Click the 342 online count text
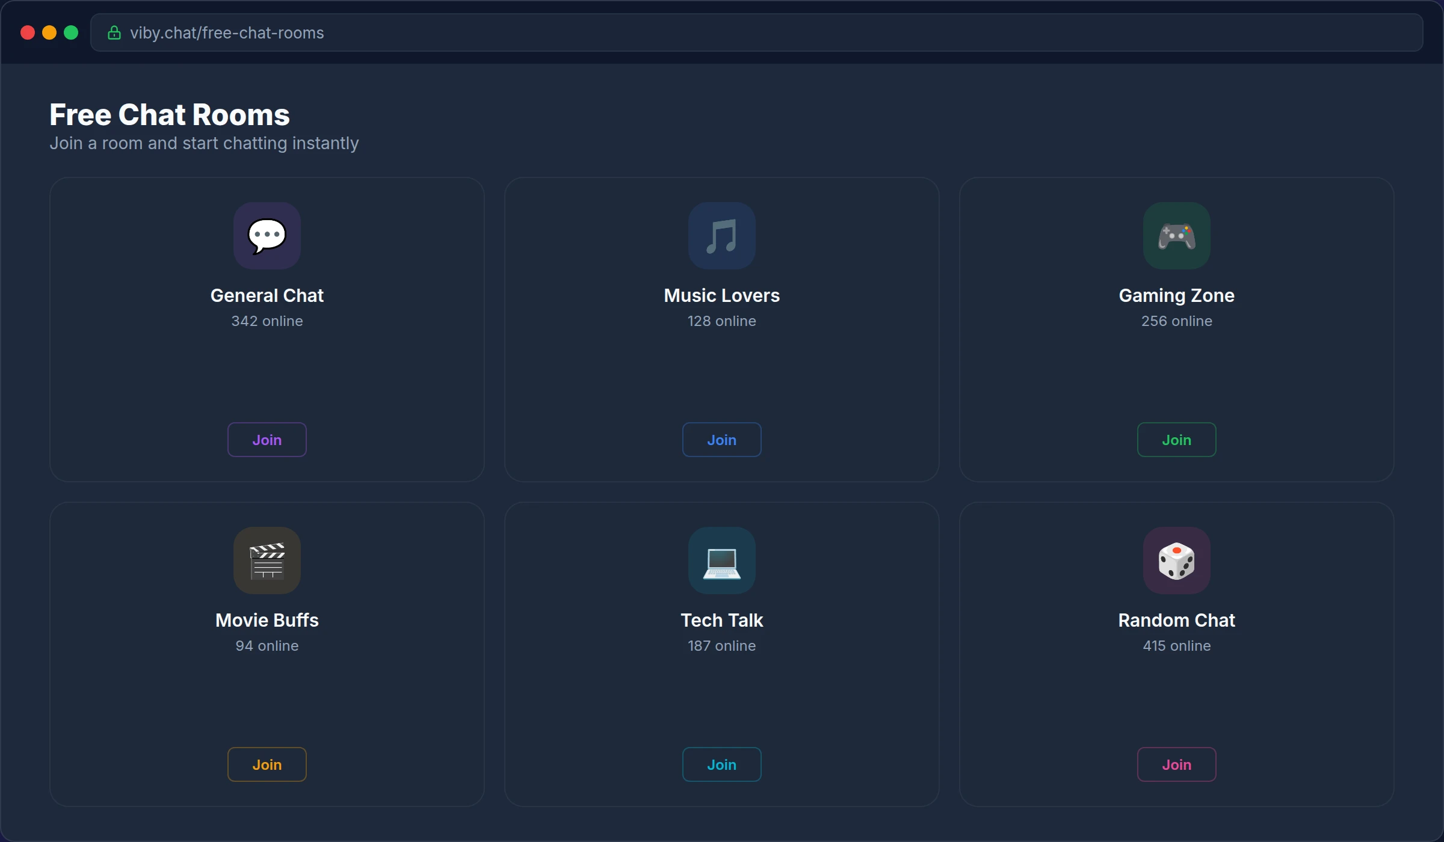This screenshot has height=842, width=1444. 267,321
